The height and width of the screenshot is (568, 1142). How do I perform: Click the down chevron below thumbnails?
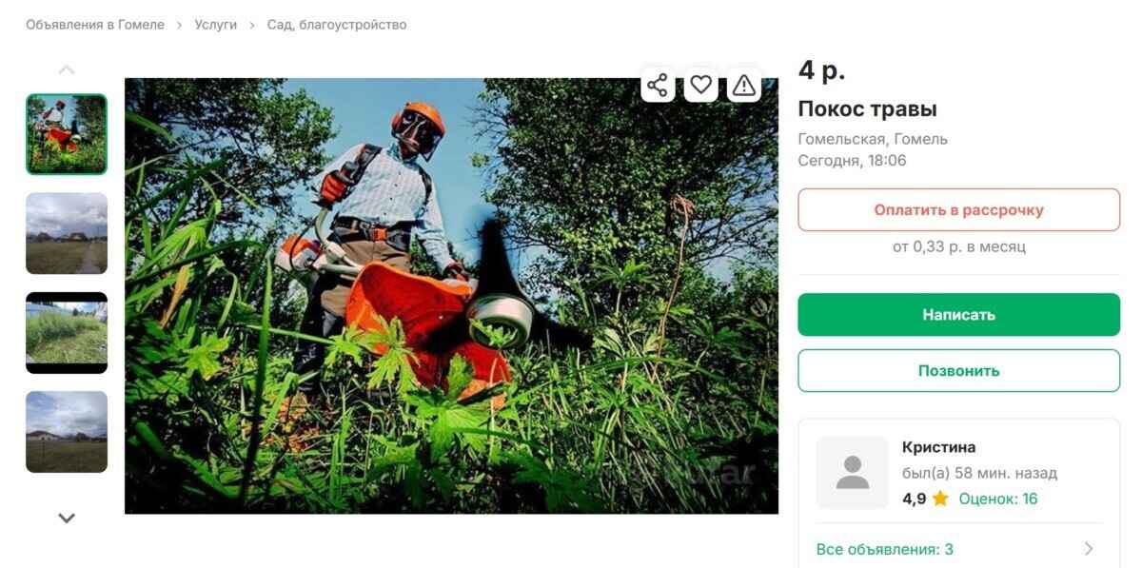pyautogui.click(x=67, y=519)
